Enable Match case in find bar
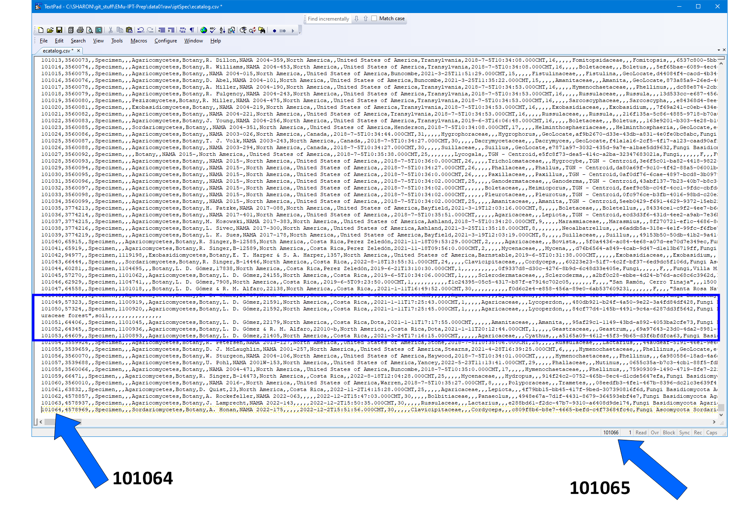Viewport: 752px width, 507px height. [374, 18]
